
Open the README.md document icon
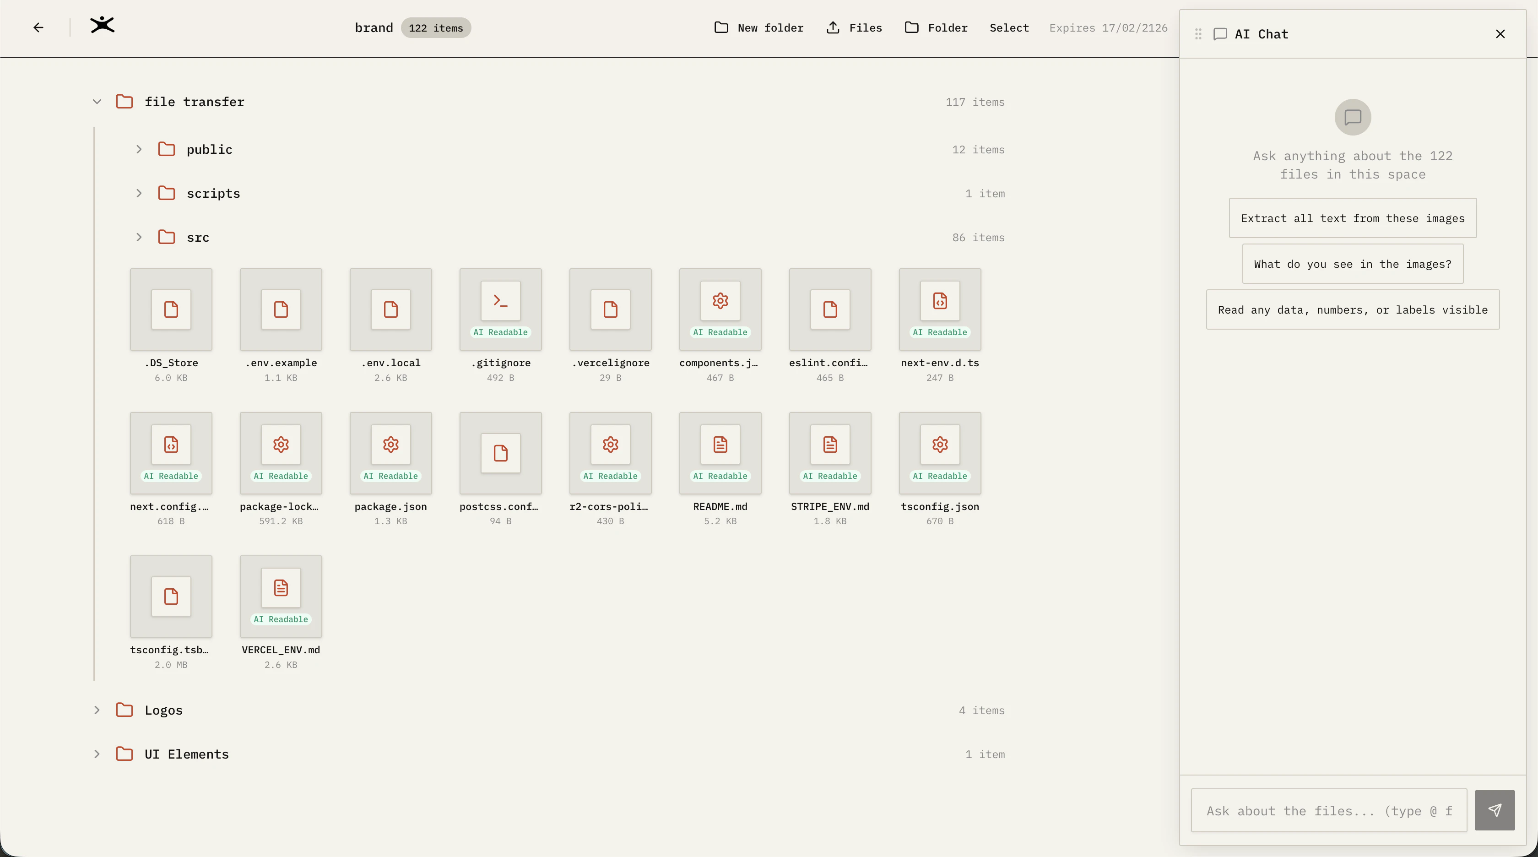tap(720, 445)
